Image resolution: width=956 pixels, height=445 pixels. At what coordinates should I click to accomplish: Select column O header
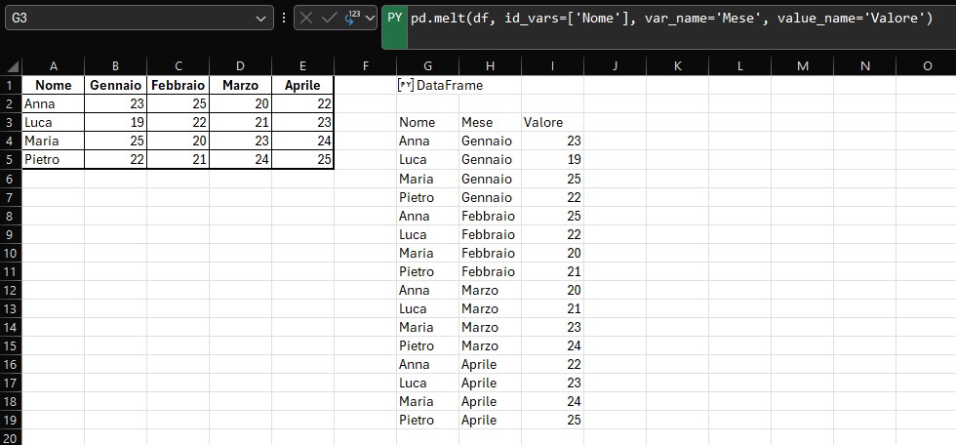click(927, 66)
